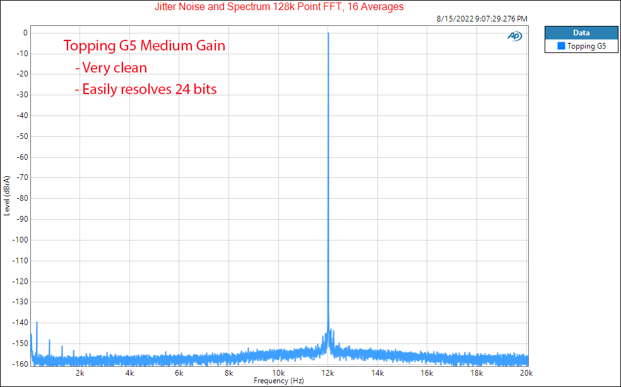The height and width of the screenshot is (387, 621).
Task: Click the -70 level tick label
Action: (22, 177)
